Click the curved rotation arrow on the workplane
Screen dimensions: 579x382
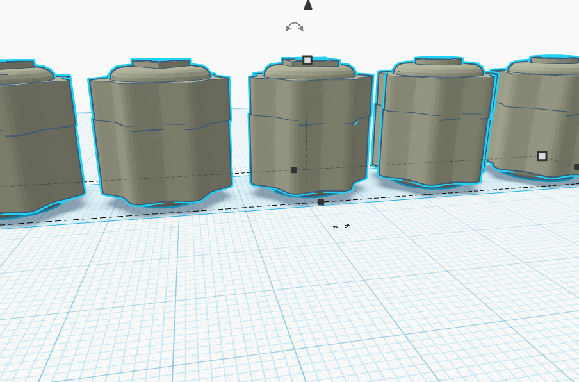[341, 226]
